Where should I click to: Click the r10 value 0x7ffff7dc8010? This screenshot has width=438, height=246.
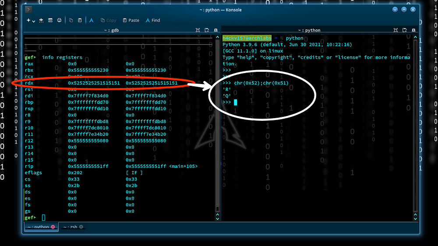coord(88,128)
